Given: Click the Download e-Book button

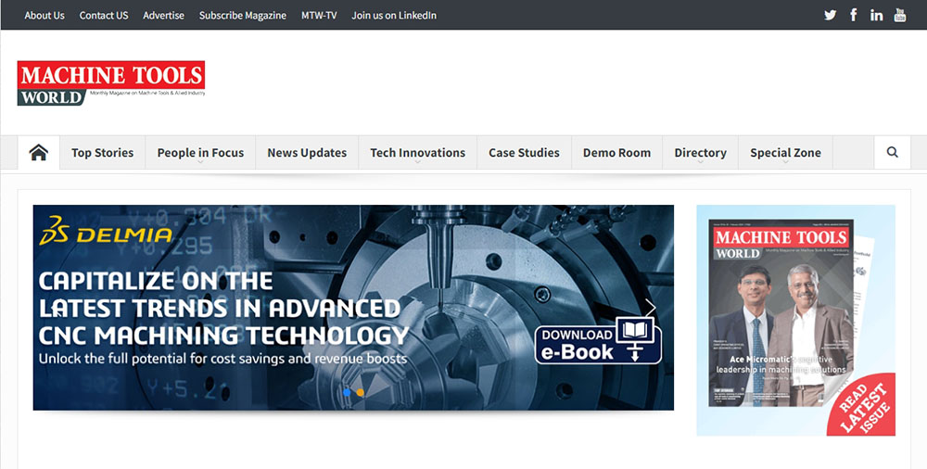Looking at the screenshot, I should 598,341.
